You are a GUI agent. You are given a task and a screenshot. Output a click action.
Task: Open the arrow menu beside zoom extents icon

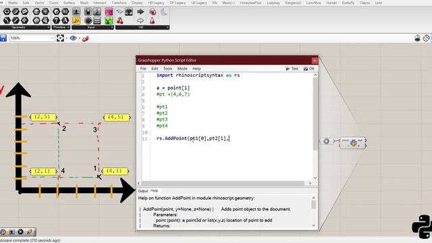tap(67, 38)
